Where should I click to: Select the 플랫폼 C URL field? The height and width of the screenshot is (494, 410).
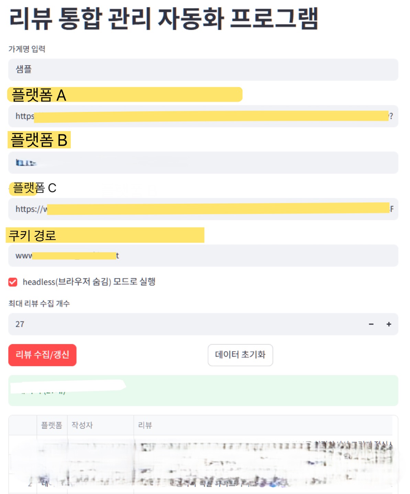(x=203, y=209)
